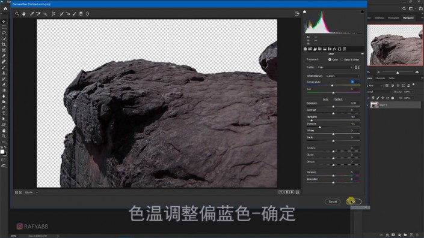Switch to the Paths tab
Image resolution: width=424 pixels, height=238 pixels.
tap(392, 78)
